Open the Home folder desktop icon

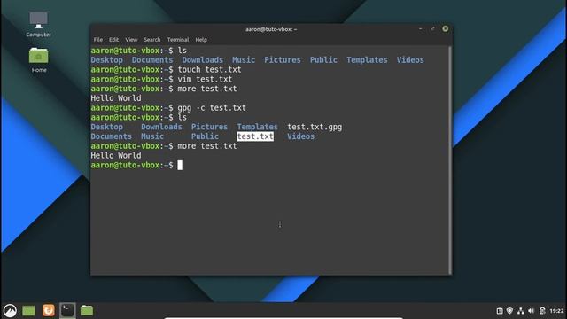[x=39, y=60]
